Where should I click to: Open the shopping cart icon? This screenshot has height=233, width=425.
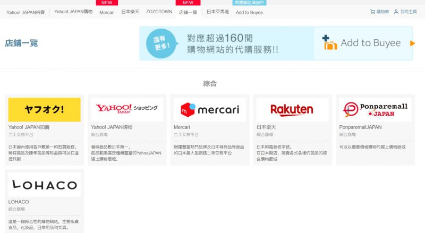[x=372, y=12]
